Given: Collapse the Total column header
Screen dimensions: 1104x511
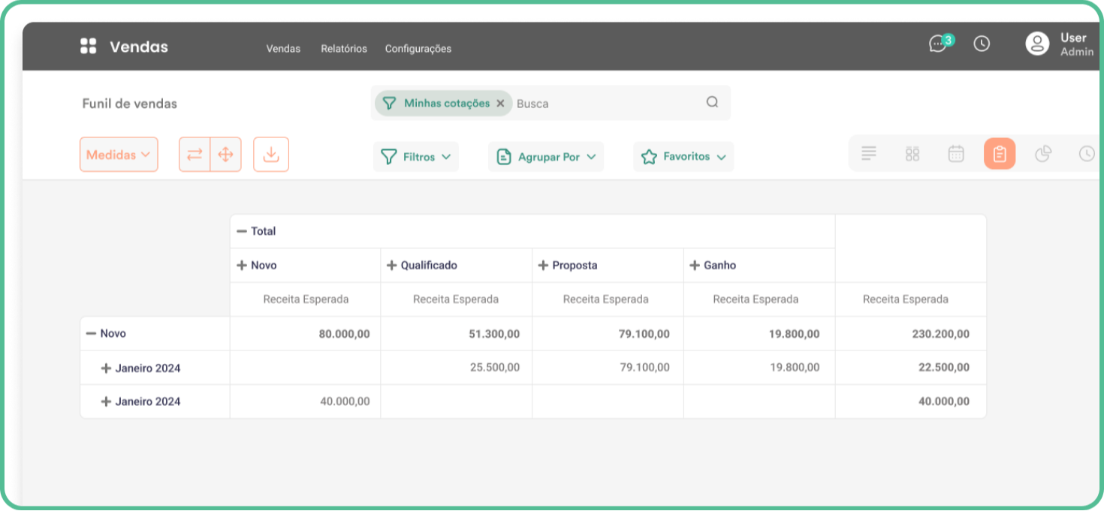Looking at the screenshot, I should coord(242,231).
